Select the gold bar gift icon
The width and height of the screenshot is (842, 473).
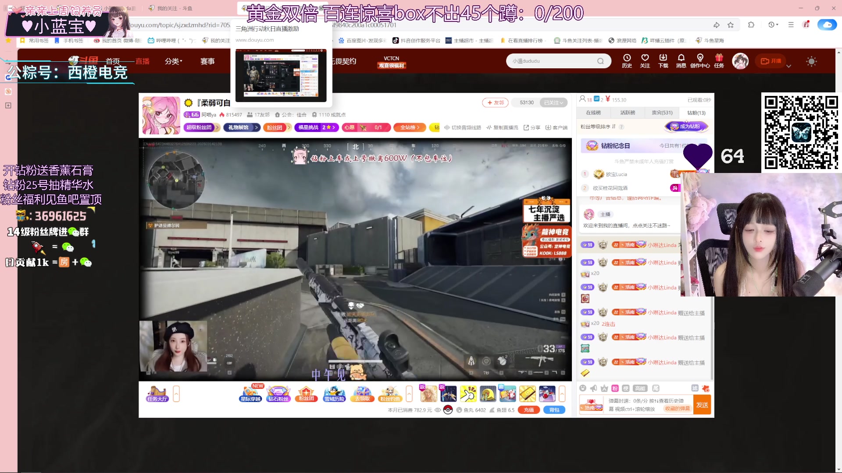coord(527,394)
